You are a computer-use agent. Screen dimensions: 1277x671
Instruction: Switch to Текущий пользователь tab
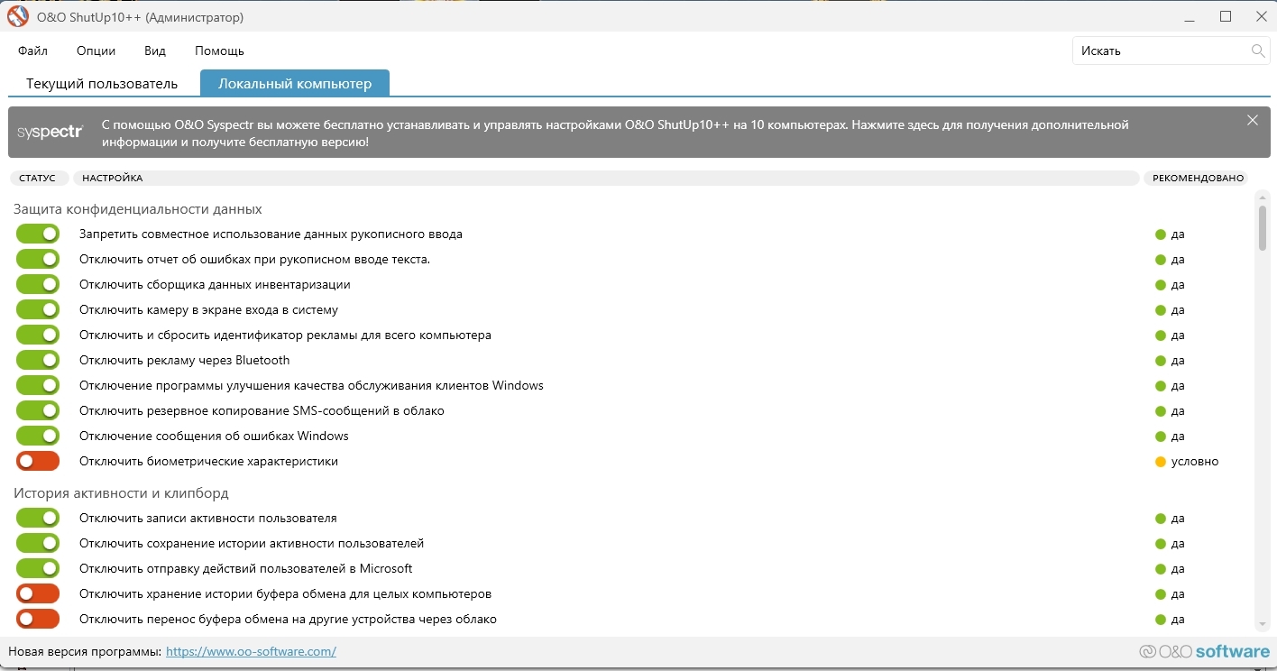pyautogui.click(x=102, y=83)
